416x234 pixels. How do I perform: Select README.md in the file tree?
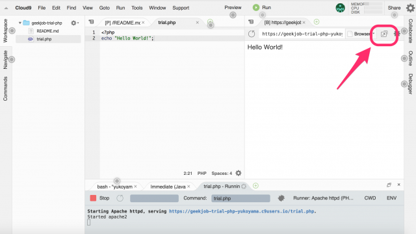point(47,31)
